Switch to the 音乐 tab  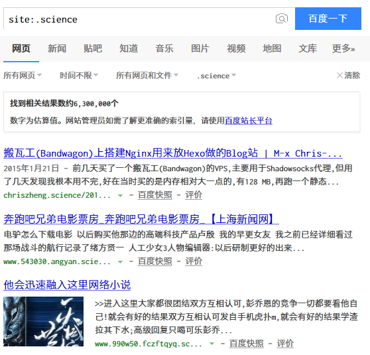click(x=164, y=48)
